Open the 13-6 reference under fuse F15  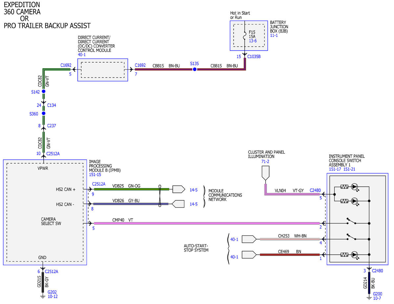pos(253,41)
